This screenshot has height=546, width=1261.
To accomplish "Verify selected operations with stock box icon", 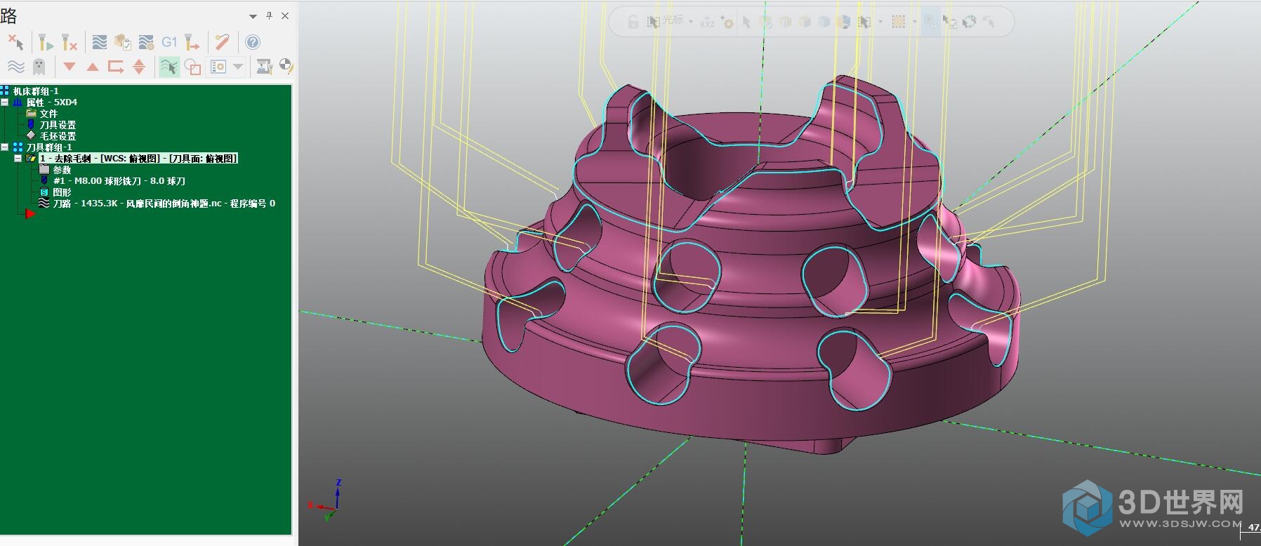I will pos(123,42).
